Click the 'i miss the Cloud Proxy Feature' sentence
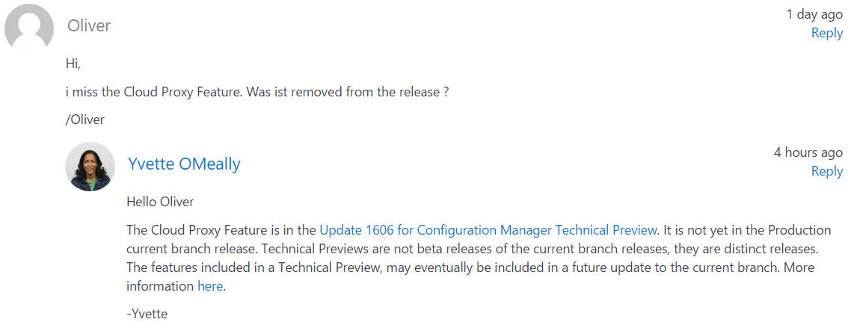The image size is (860, 331). coord(257,91)
